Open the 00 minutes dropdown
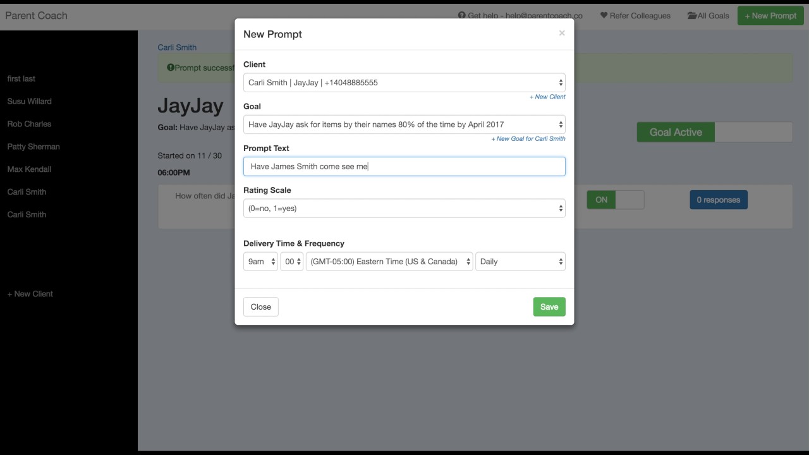Screen dimensions: 809x455 (292, 262)
